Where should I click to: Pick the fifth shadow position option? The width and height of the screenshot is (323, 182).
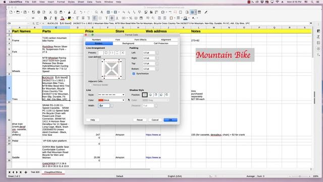[167, 95]
